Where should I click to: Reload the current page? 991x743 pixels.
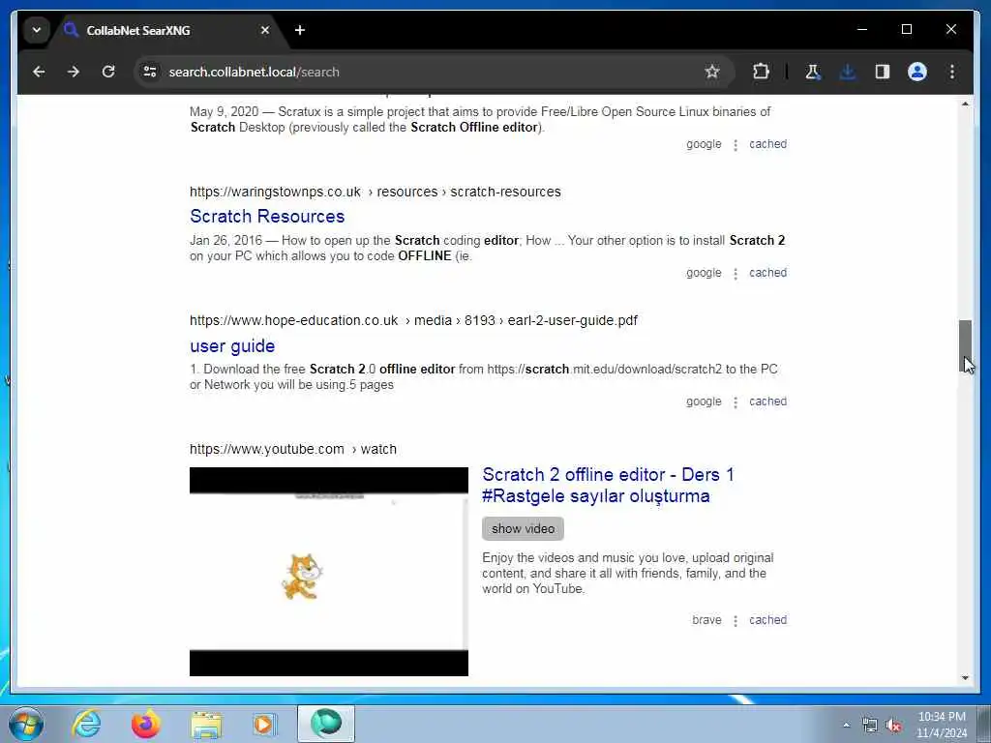(108, 72)
